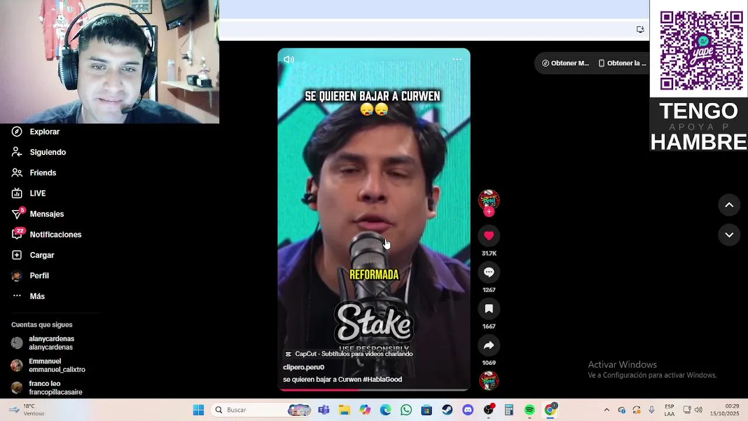Open the creator's avatar above follow badge
The height and width of the screenshot is (421, 748).
[489, 199]
